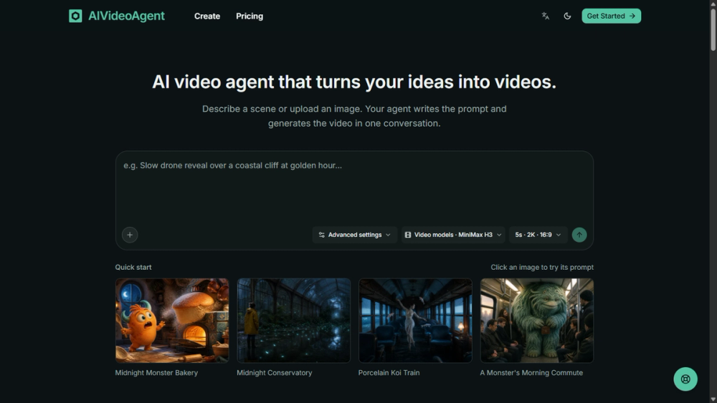Open the Video models MiniMax H3 dropdown

click(x=453, y=235)
